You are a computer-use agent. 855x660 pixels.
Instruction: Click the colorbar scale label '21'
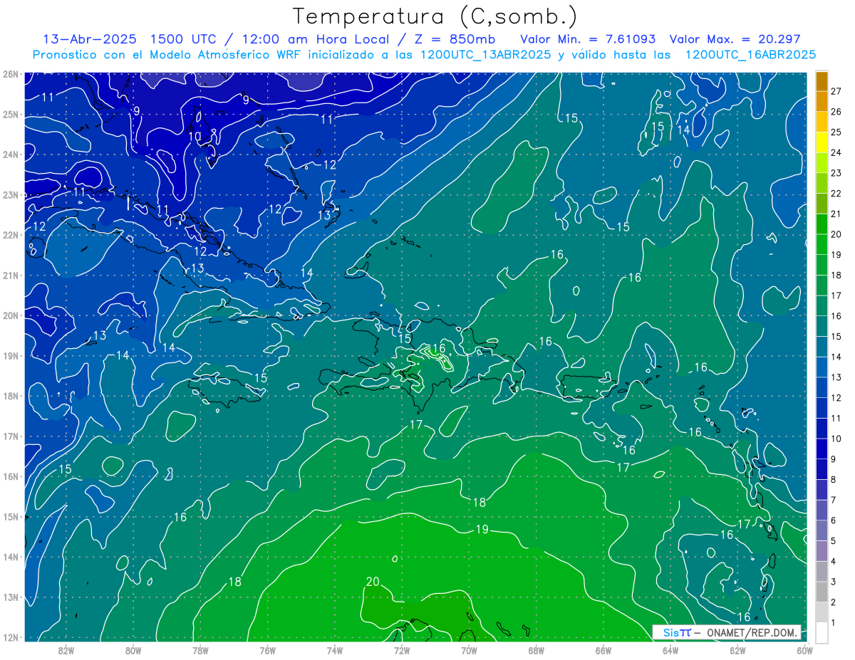[x=836, y=214]
